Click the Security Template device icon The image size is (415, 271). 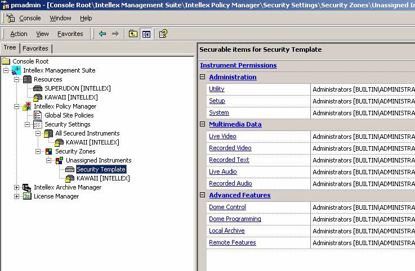point(70,169)
